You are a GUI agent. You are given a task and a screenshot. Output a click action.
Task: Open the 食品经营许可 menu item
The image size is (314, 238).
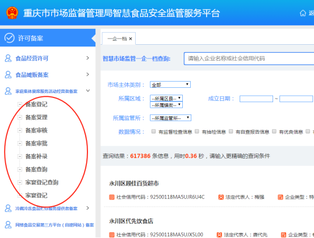(32, 58)
